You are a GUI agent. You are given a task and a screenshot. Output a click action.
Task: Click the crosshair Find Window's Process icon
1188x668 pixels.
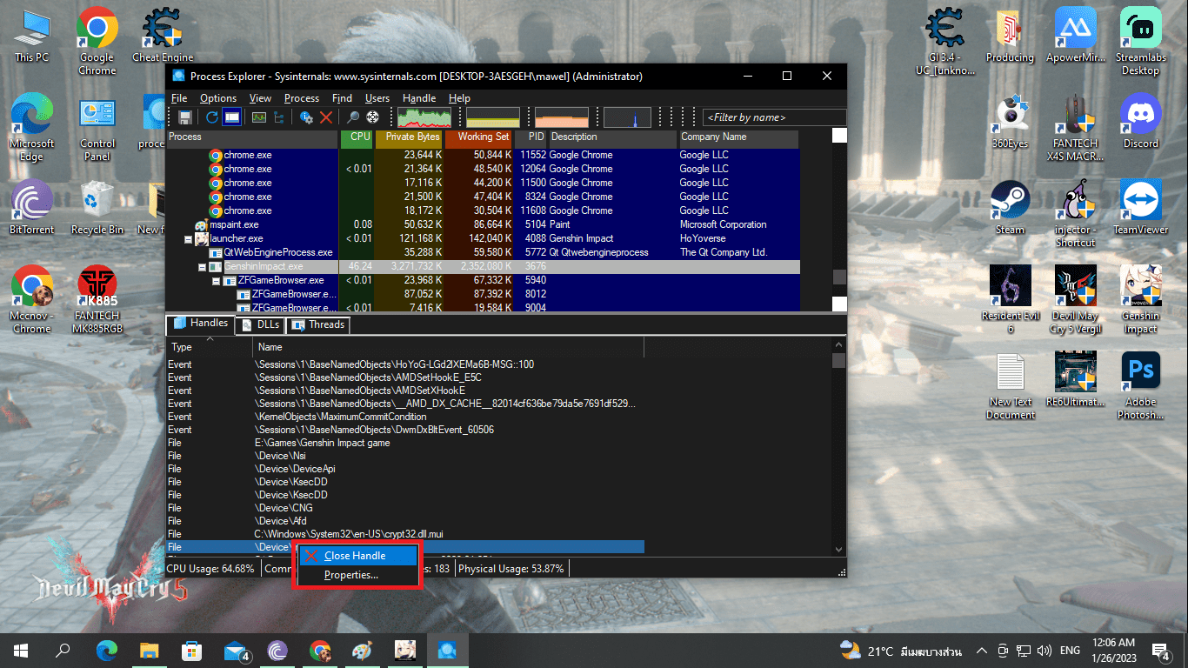point(373,117)
